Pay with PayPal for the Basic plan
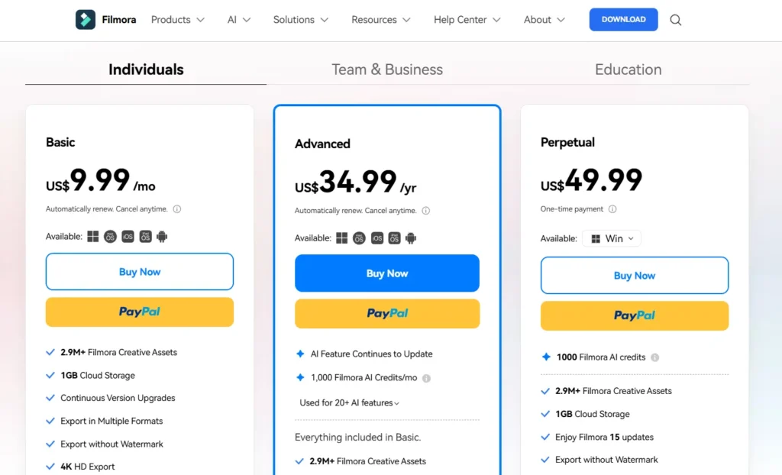 coord(140,312)
